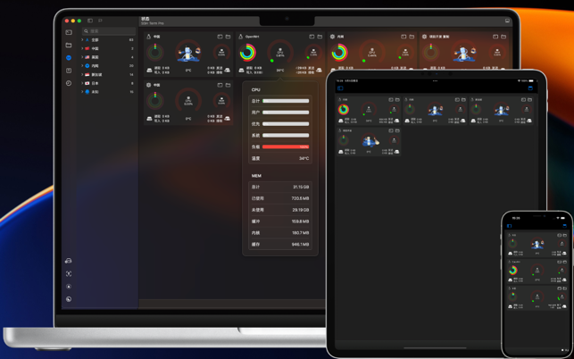The width and height of the screenshot is (574, 359).
Task: Expand the 日本 group chevron
Action: [x=82, y=83]
